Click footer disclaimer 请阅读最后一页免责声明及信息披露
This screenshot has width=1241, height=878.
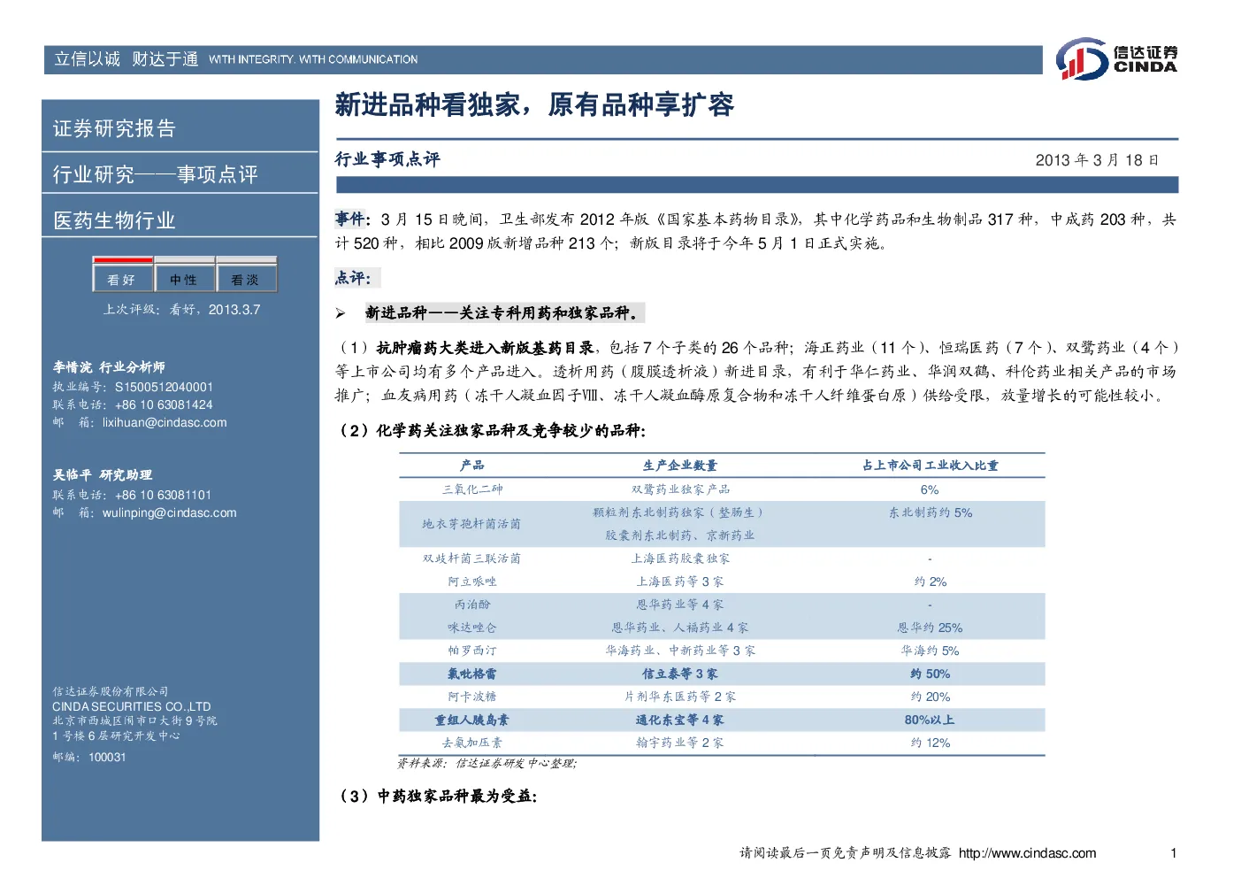pyautogui.click(x=846, y=853)
